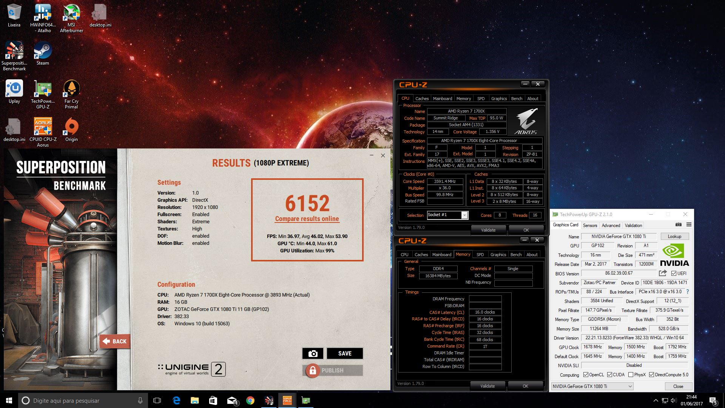The image size is (725, 408).
Task: Open Bench tab in upper CPU-Z window
Action: click(x=517, y=99)
